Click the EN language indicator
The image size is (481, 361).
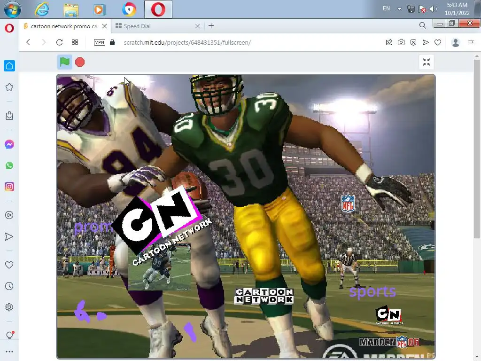[386, 8]
